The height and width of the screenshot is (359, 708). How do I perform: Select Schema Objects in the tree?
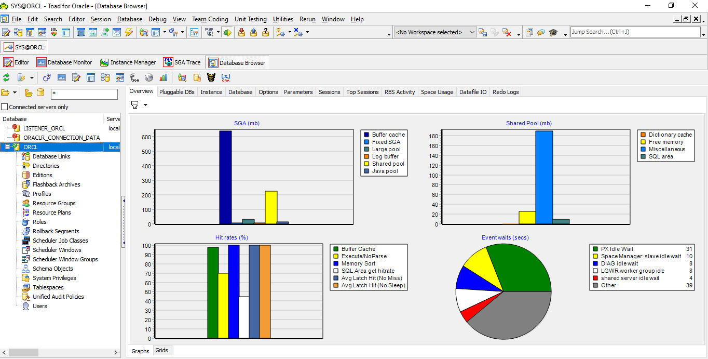tap(53, 269)
